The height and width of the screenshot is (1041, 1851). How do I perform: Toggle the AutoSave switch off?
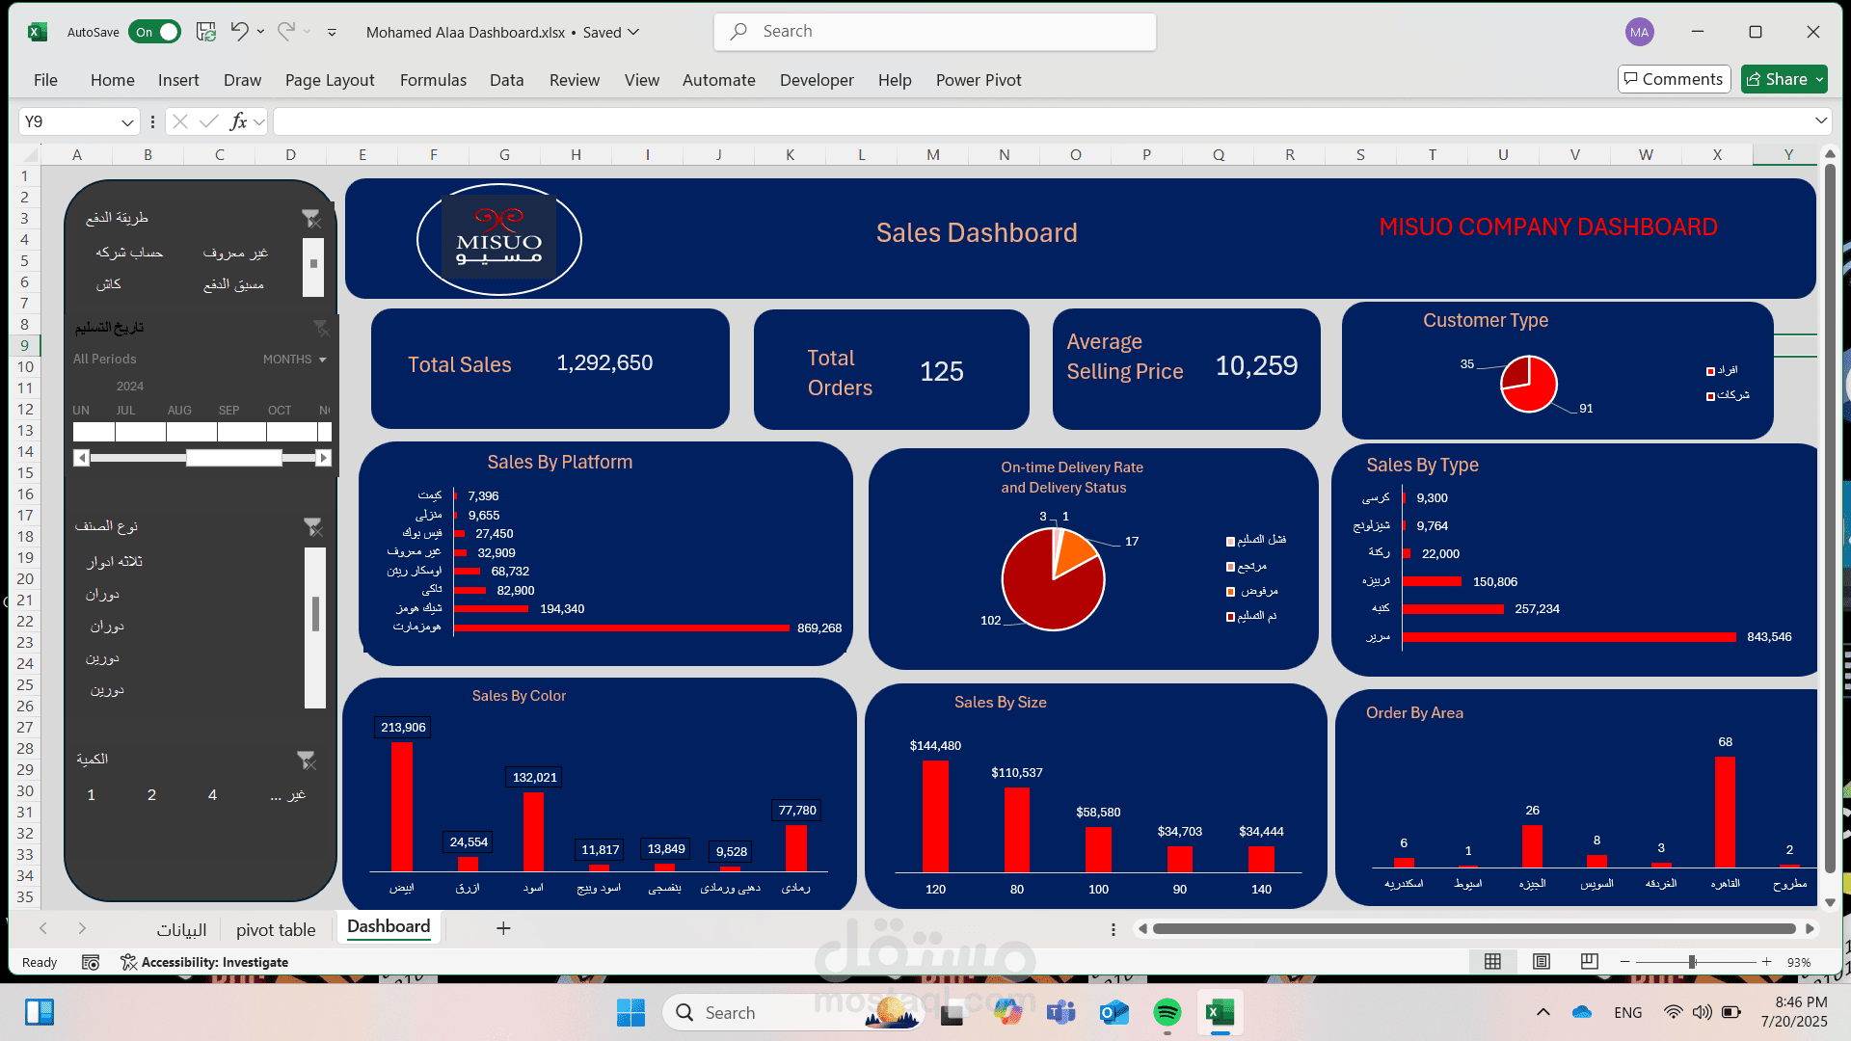[x=154, y=32]
